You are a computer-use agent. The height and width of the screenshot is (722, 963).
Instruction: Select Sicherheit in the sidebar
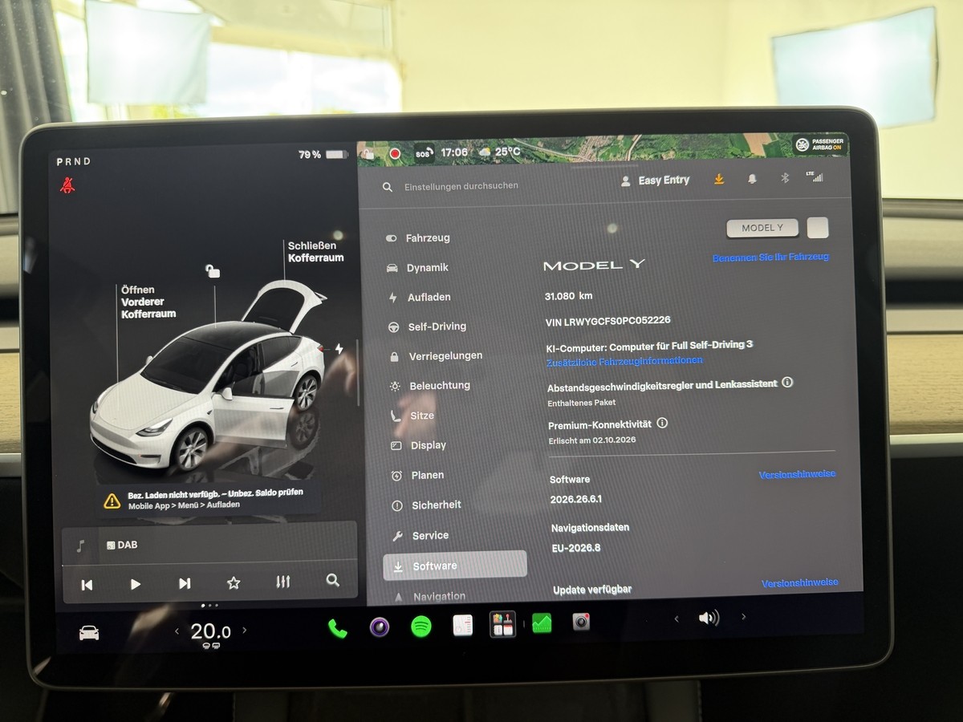[x=426, y=505]
